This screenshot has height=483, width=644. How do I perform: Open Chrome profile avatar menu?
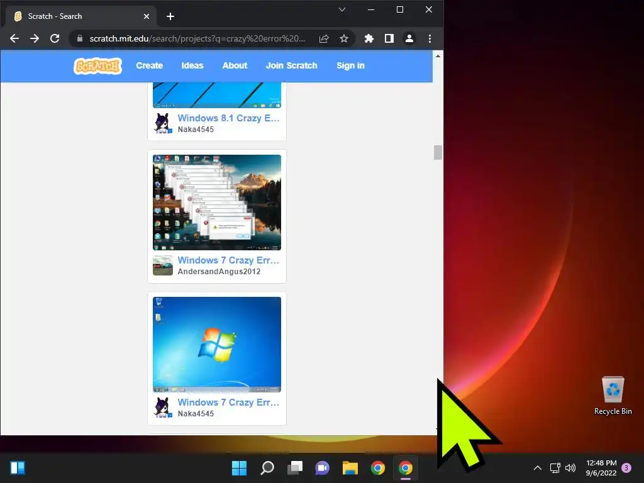click(x=409, y=38)
